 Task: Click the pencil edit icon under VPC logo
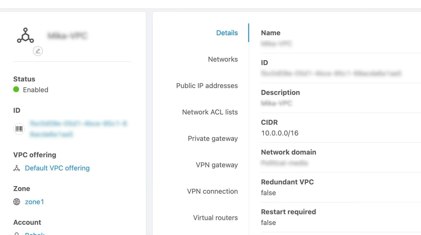pos(38,51)
